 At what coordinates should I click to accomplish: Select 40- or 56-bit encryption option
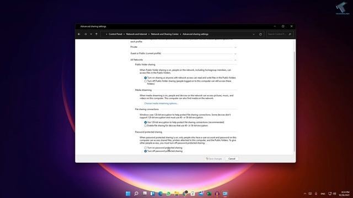click(146, 126)
